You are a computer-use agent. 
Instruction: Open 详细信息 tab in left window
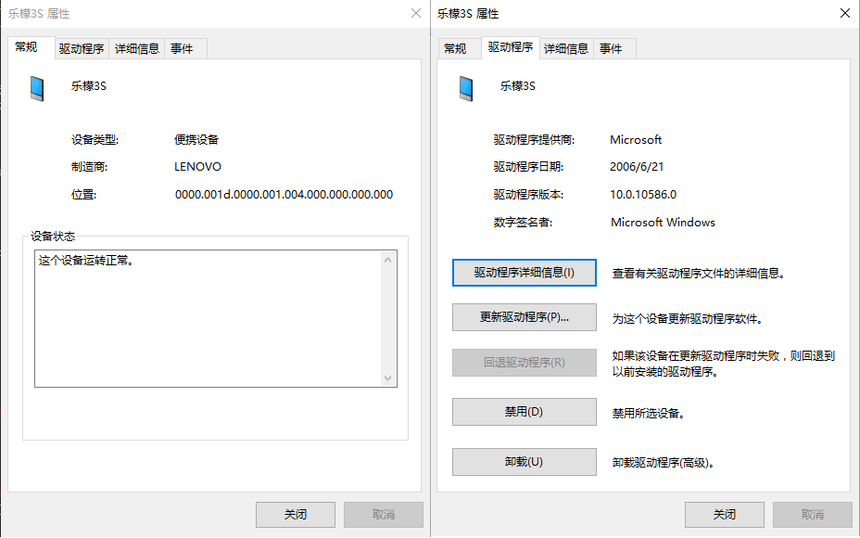click(136, 49)
